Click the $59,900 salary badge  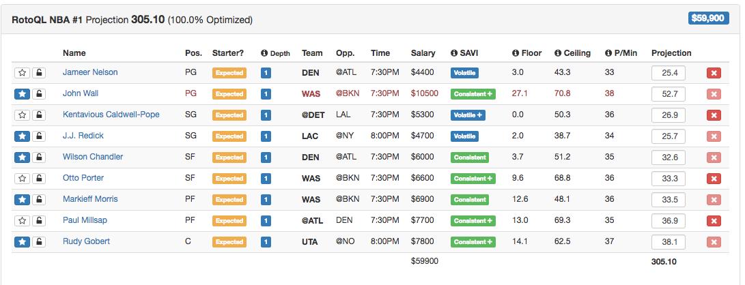(x=708, y=18)
